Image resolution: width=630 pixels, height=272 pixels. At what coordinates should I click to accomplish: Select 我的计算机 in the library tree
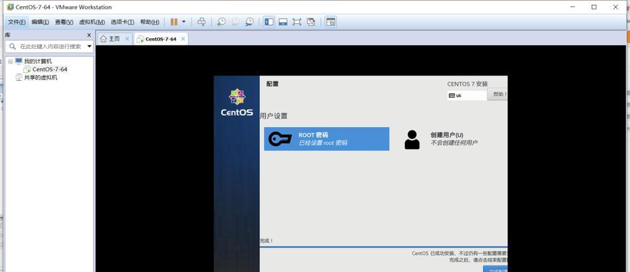(x=38, y=61)
